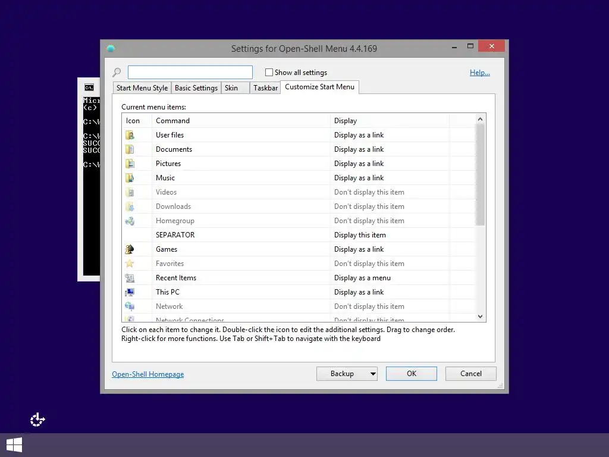Click the Icon column header
Screen dimensions: 609x457
click(x=137, y=120)
